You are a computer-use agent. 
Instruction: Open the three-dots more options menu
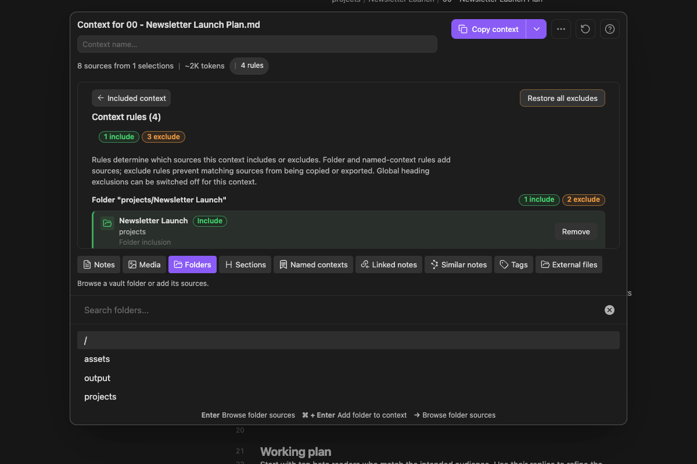[x=561, y=29]
